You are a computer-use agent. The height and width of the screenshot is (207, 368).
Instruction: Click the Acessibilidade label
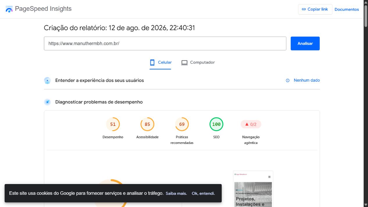click(147, 137)
